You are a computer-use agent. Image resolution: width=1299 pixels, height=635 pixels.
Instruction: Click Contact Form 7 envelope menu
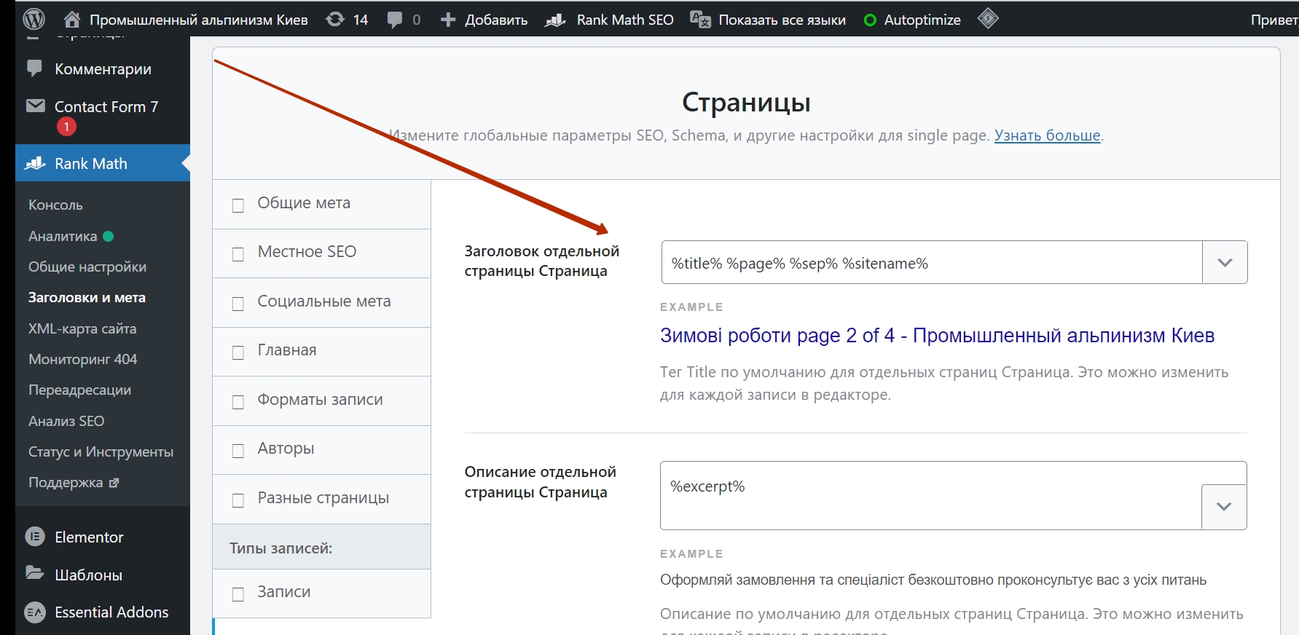pos(35,106)
